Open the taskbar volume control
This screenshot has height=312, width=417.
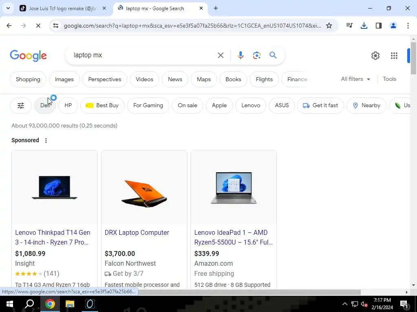364,304
